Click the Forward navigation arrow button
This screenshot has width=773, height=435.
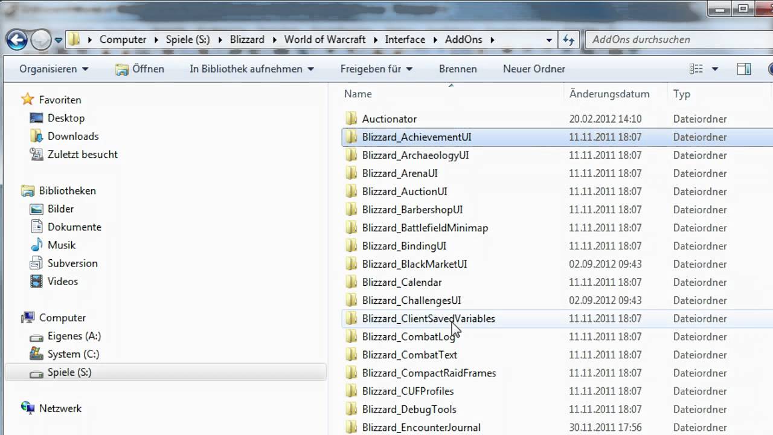40,40
